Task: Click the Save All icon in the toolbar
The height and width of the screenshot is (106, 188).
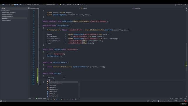Action: coord(17,5)
